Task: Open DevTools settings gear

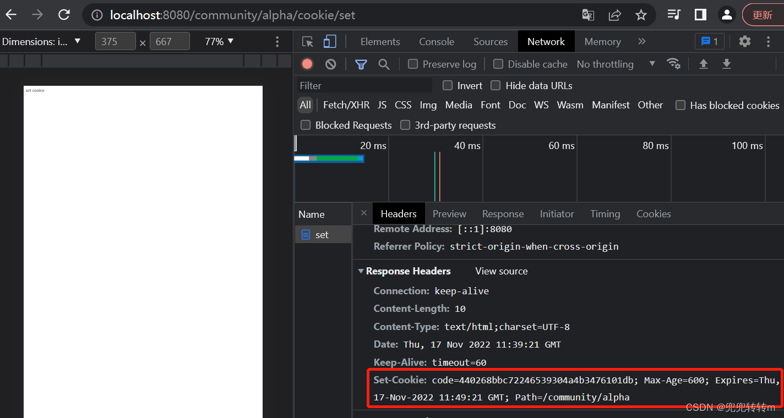Action: 744,41
